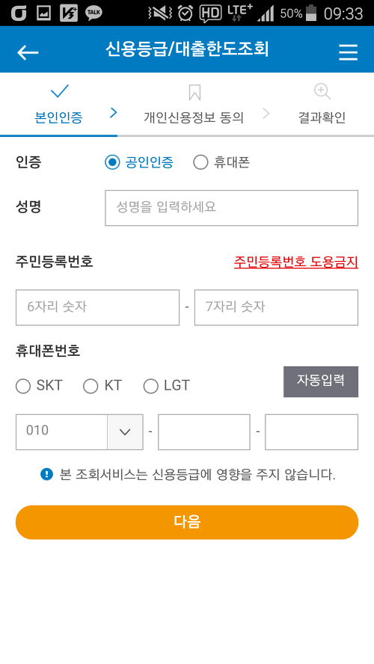
Task: Expand the 010 phone prefix dropdown
Action: tap(125, 432)
